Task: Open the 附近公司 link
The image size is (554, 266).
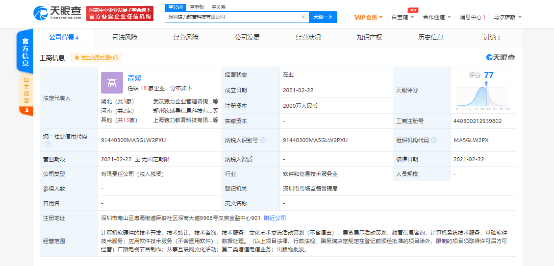Action: point(275,218)
